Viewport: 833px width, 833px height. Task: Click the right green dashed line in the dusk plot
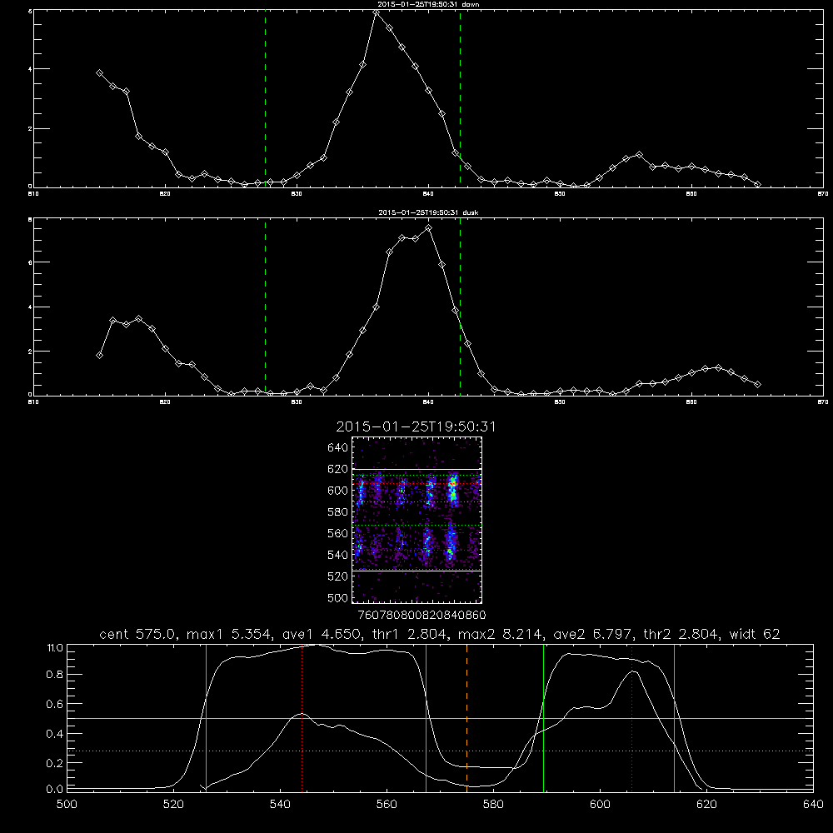pos(460,307)
